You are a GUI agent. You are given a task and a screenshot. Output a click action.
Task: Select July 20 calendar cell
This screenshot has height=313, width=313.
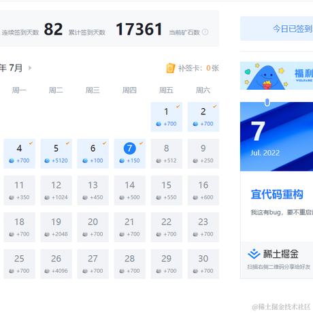(x=93, y=227)
